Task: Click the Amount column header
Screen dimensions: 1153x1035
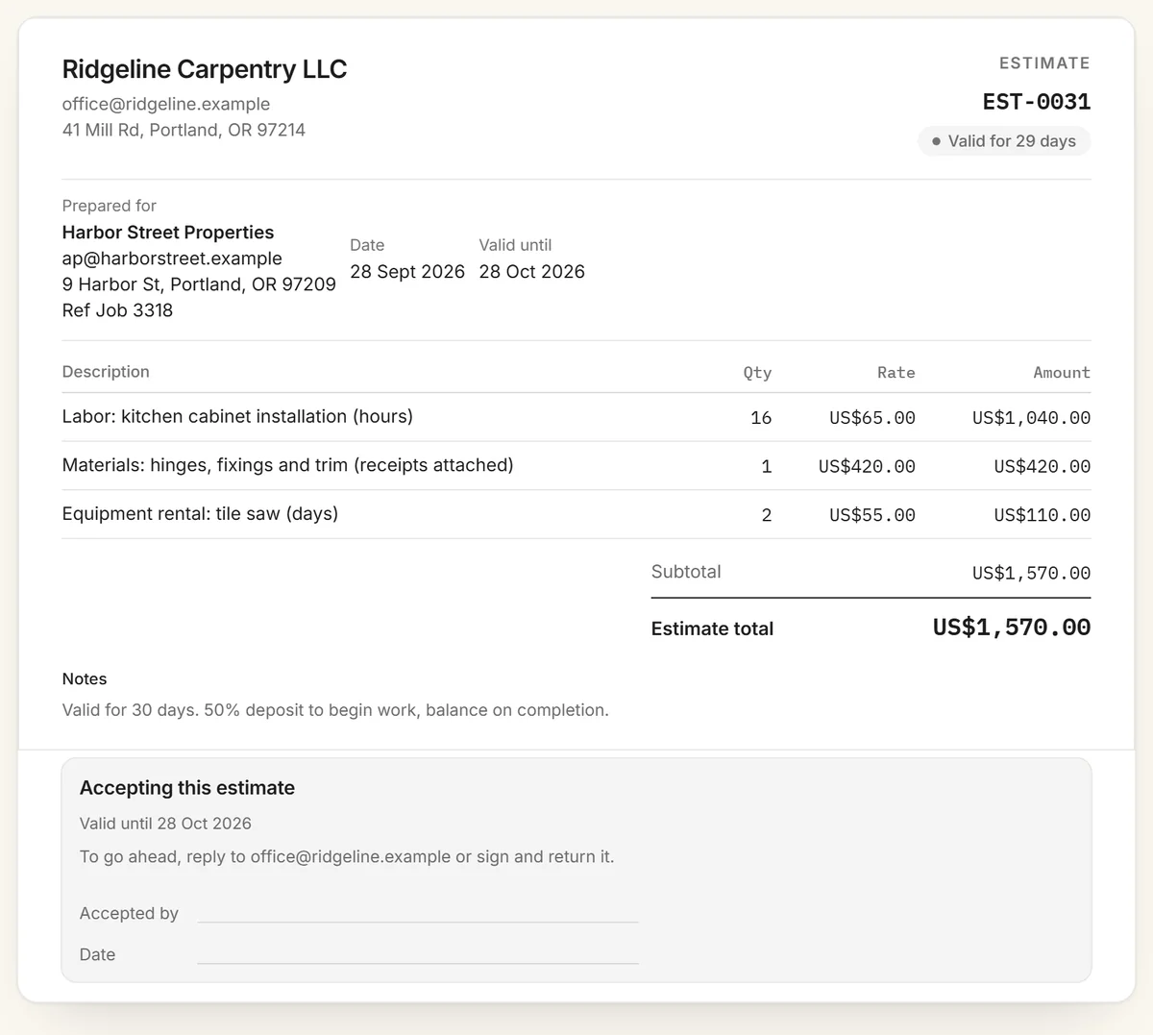Action: point(1062,373)
